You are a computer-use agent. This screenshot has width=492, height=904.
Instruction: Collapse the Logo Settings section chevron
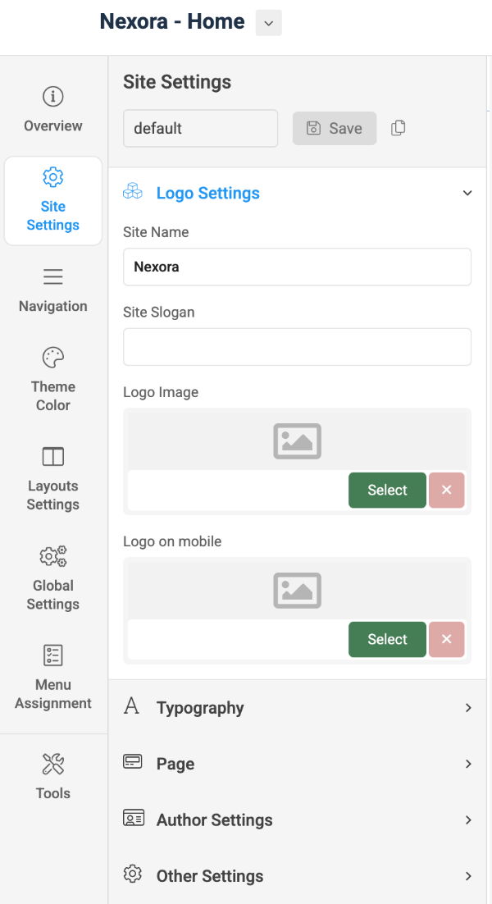467,193
